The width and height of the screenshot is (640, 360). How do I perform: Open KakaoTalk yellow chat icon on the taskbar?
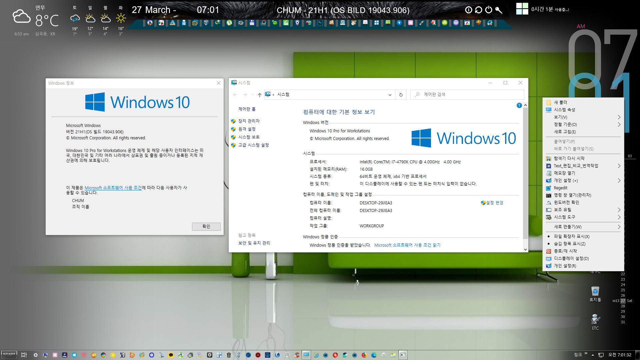(171, 355)
